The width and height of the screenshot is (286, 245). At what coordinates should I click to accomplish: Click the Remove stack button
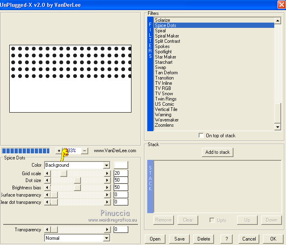(x=163, y=220)
